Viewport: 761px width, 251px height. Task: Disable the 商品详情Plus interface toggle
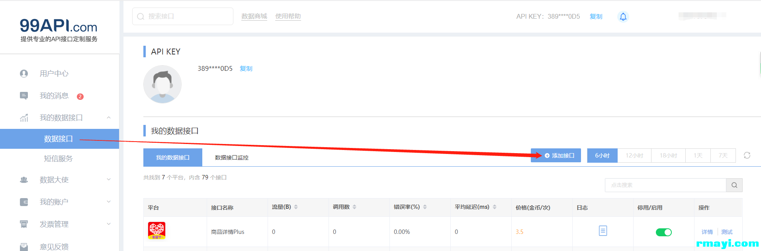tap(664, 232)
